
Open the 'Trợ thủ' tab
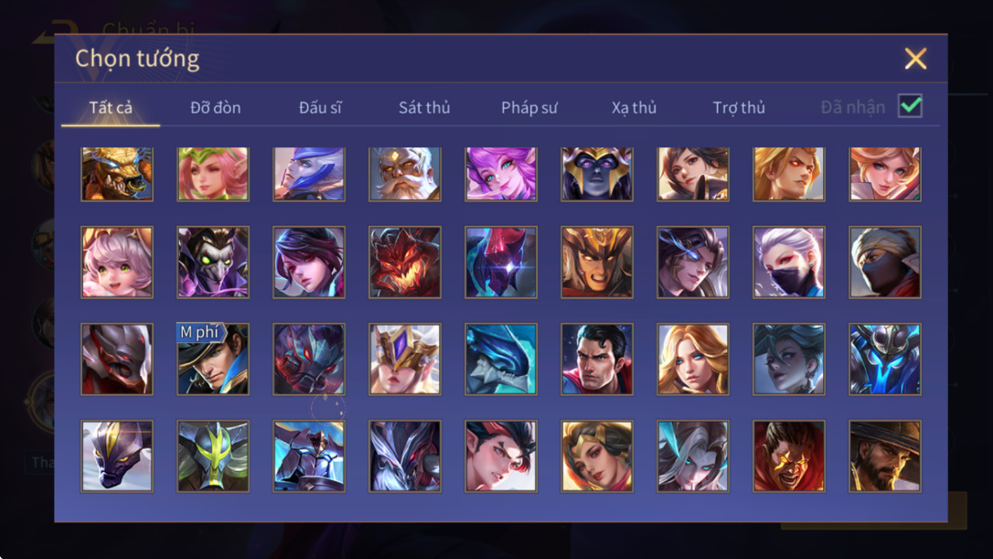739,108
